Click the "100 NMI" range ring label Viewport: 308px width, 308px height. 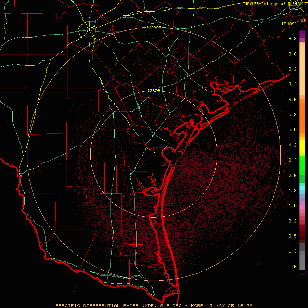click(154, 27)
